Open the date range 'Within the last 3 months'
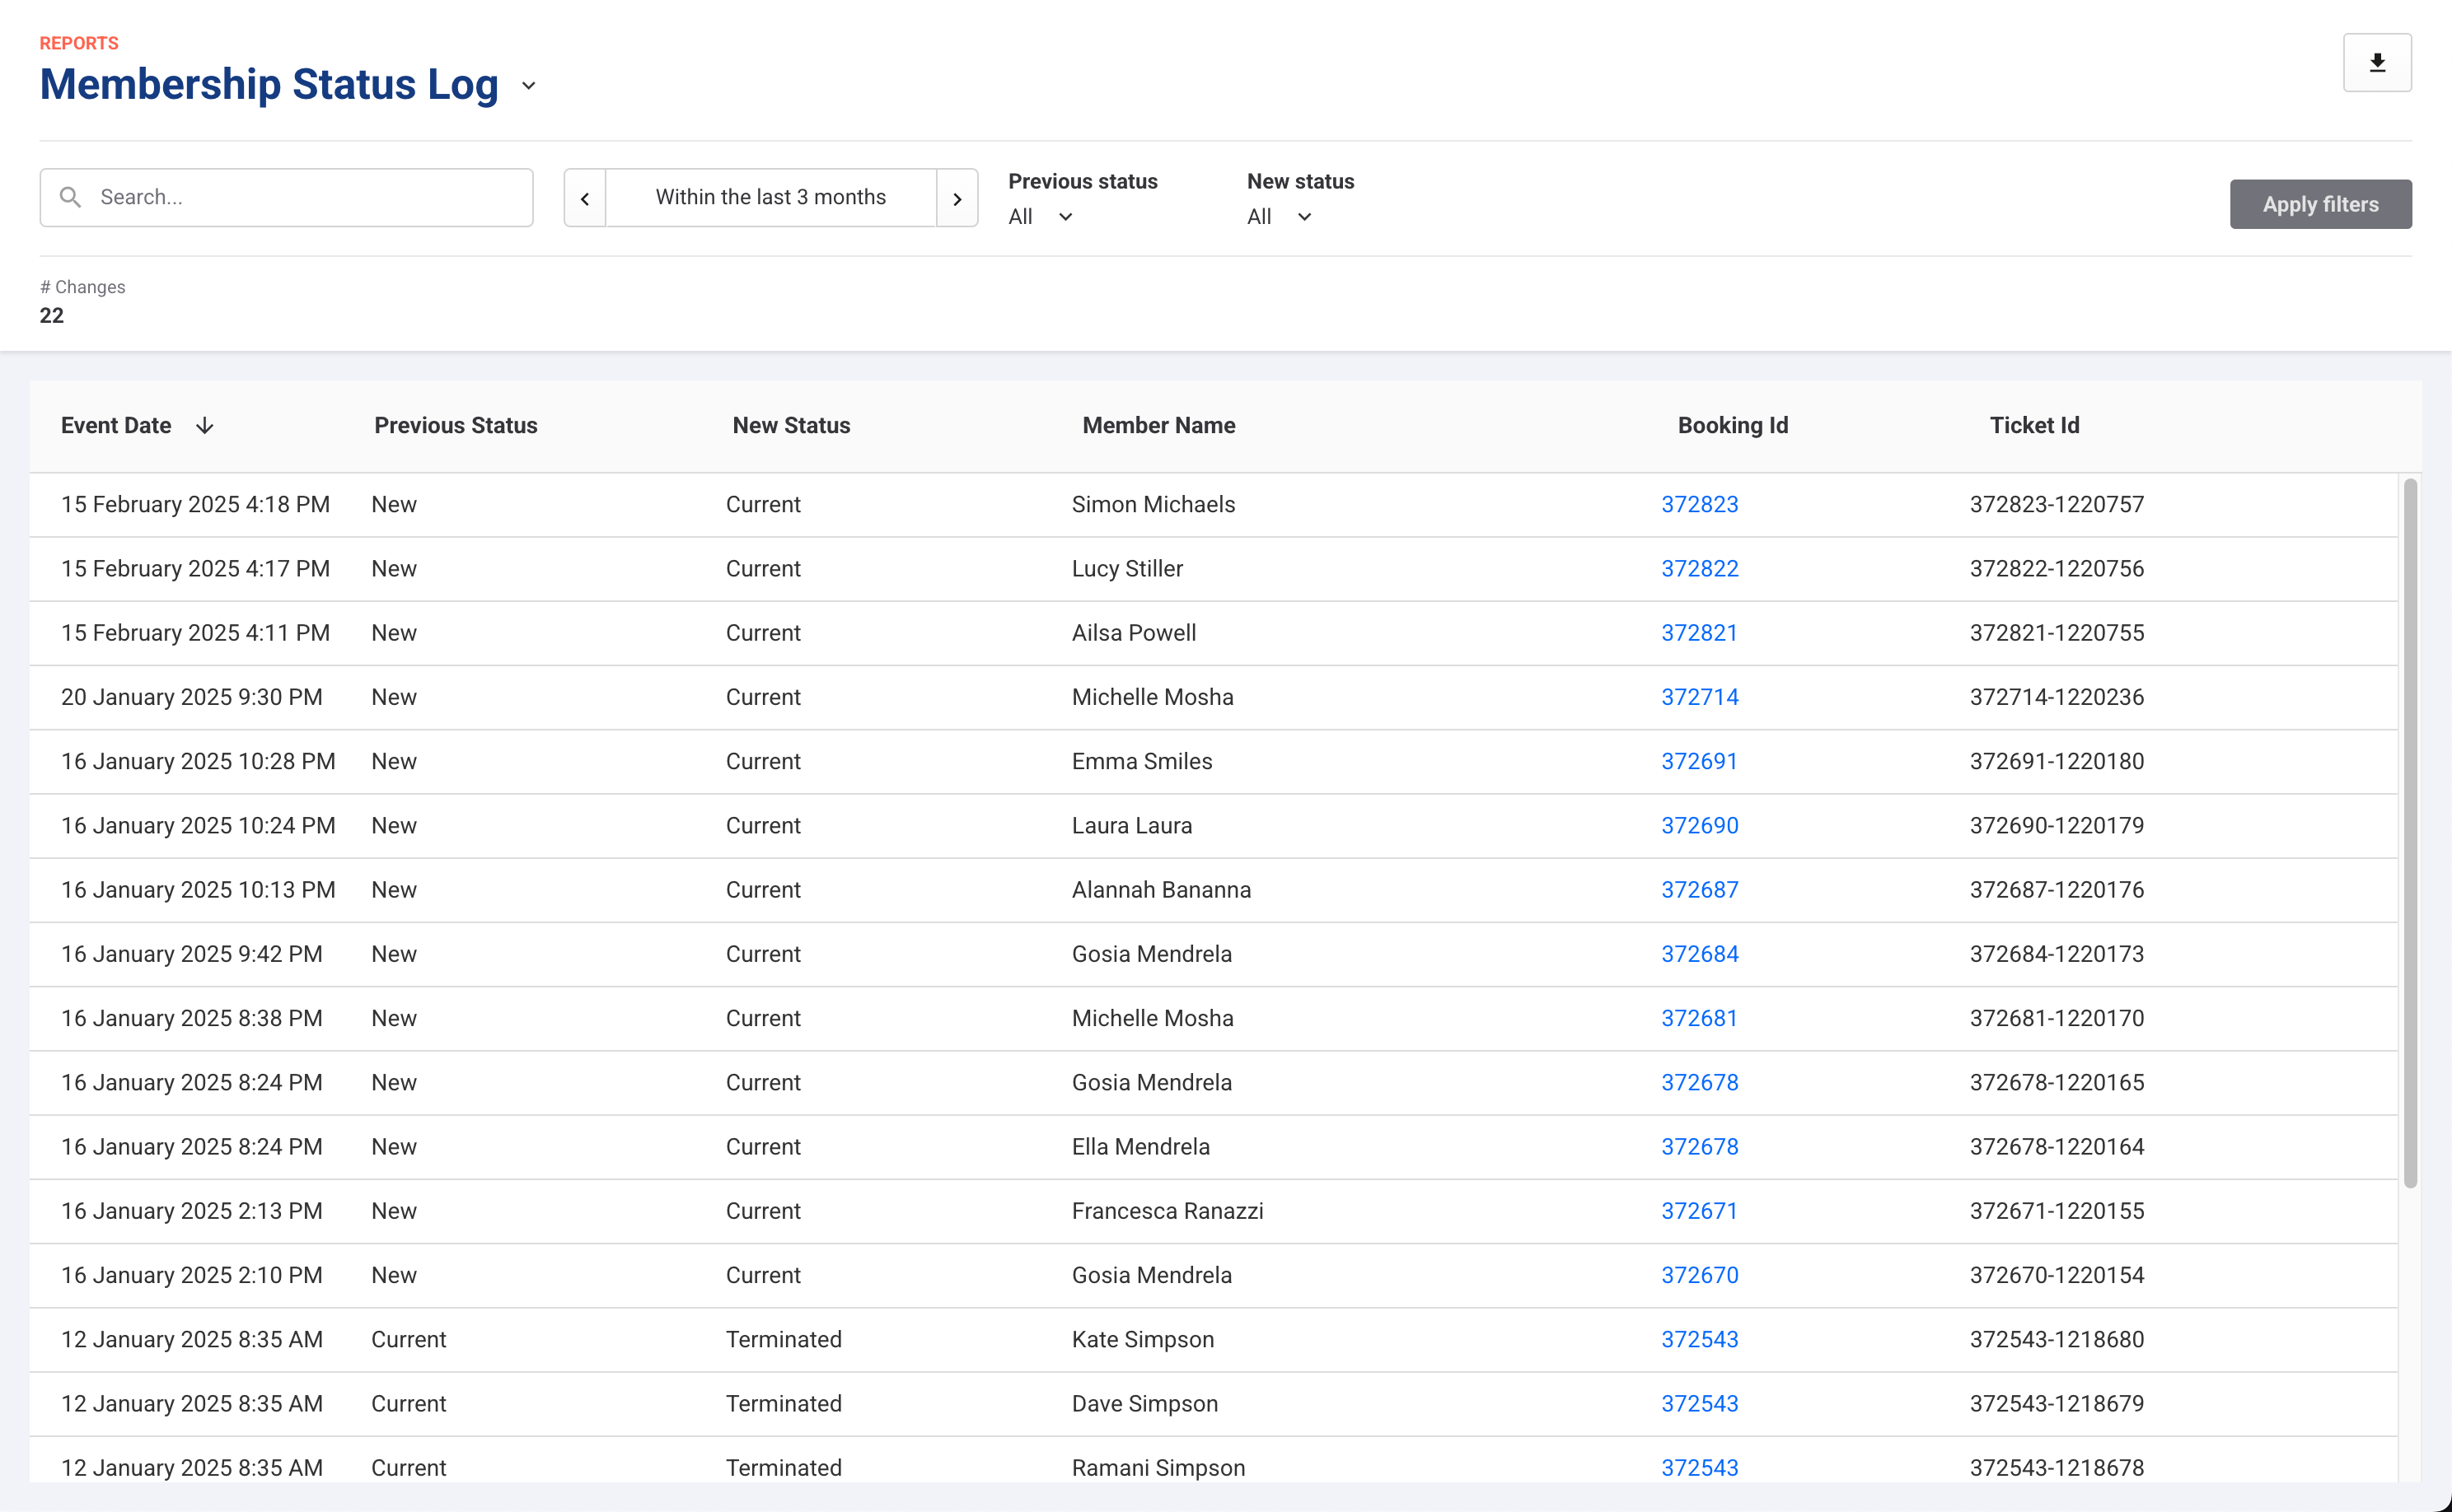Image resolution: width=2452 pixels, height=1512 pixels. (x=771, y=198)
